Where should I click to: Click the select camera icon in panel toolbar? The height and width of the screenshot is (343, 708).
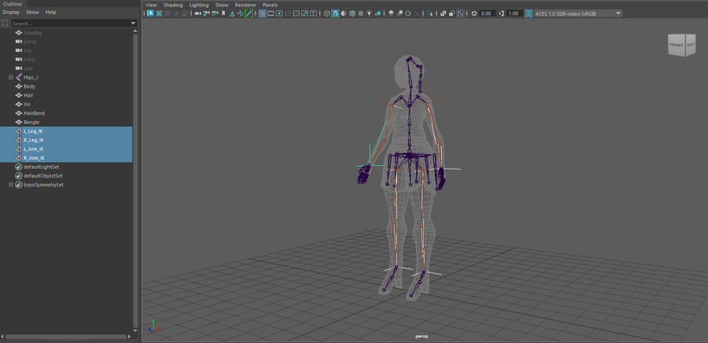pyautogui.click(x=198, y=13)
